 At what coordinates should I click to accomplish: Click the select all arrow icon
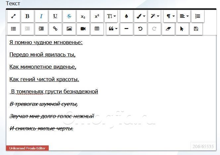182,29
